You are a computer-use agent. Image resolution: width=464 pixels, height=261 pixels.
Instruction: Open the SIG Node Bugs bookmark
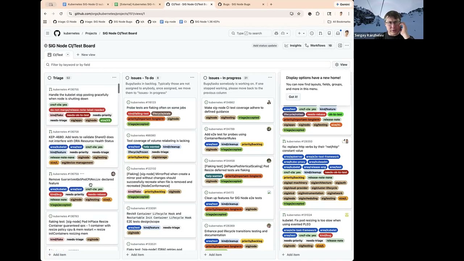click(x=121, y=22)
